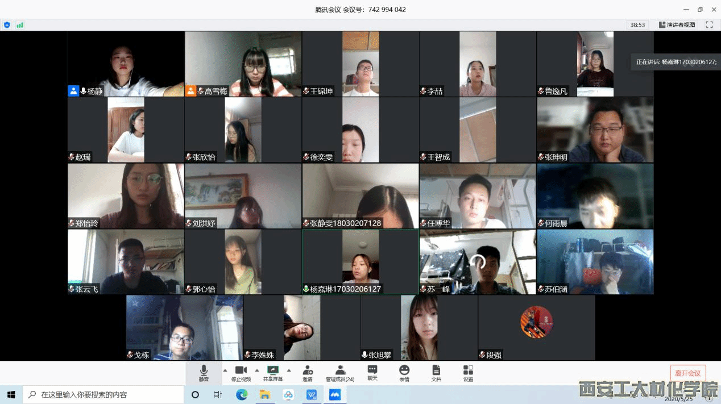Click 共享屏幕 share screen icon
The height and width of the screenshot is (404, 721).
273,373
